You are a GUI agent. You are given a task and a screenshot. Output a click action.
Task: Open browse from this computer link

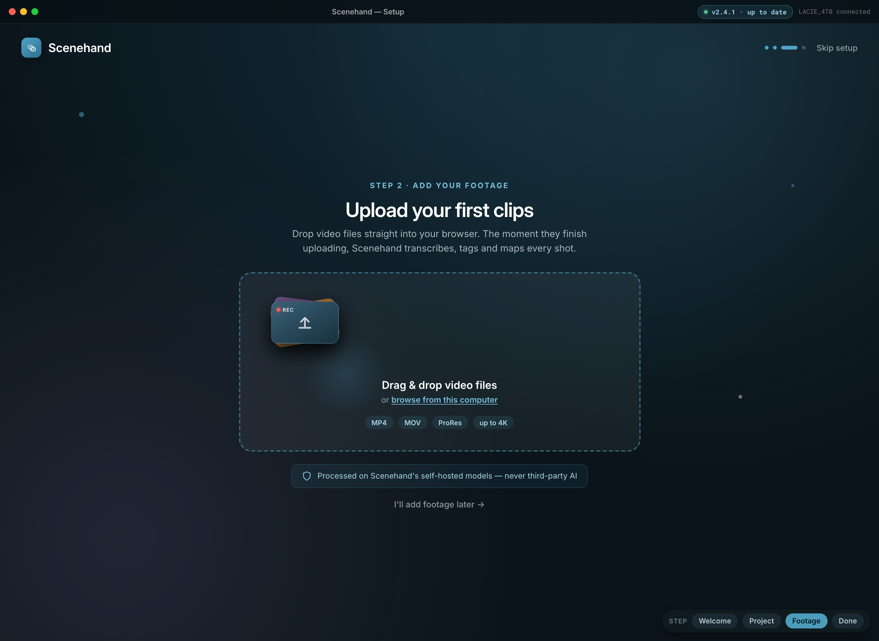point(444,400)
